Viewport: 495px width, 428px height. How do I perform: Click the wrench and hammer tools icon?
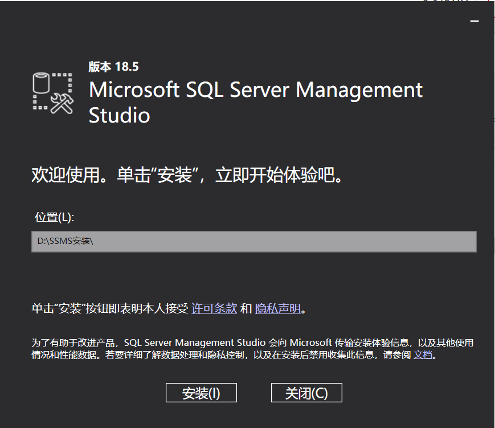click(63, 104)
